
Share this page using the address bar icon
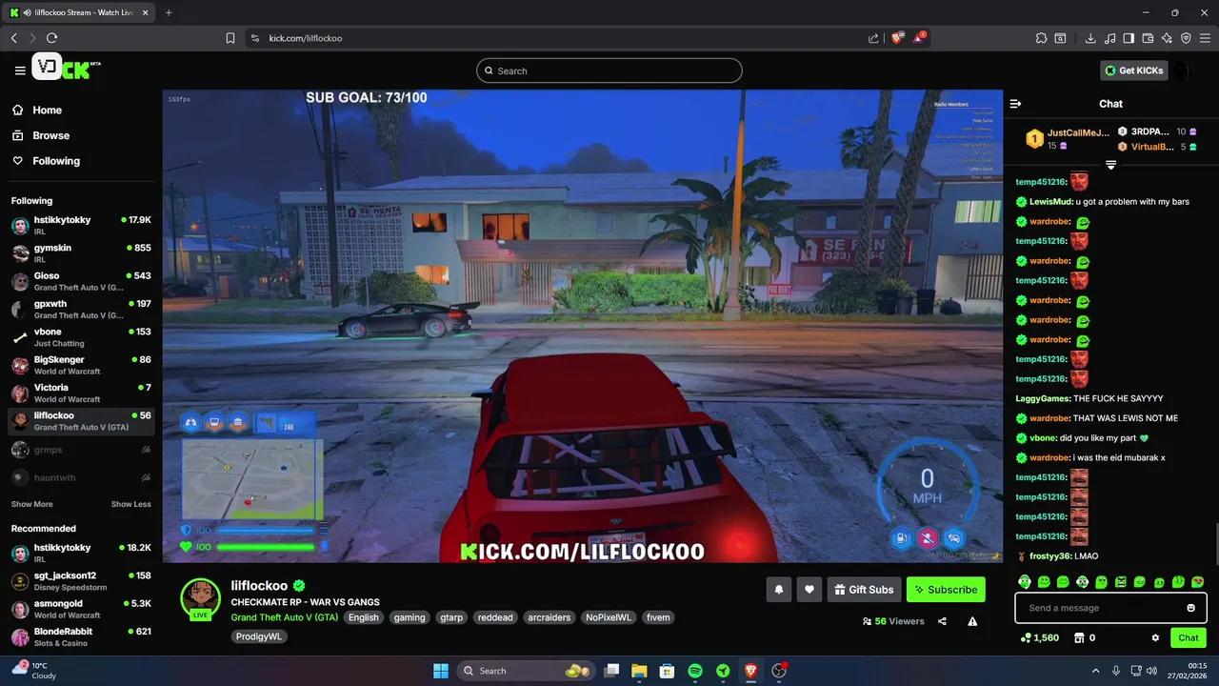click(873, 38)
